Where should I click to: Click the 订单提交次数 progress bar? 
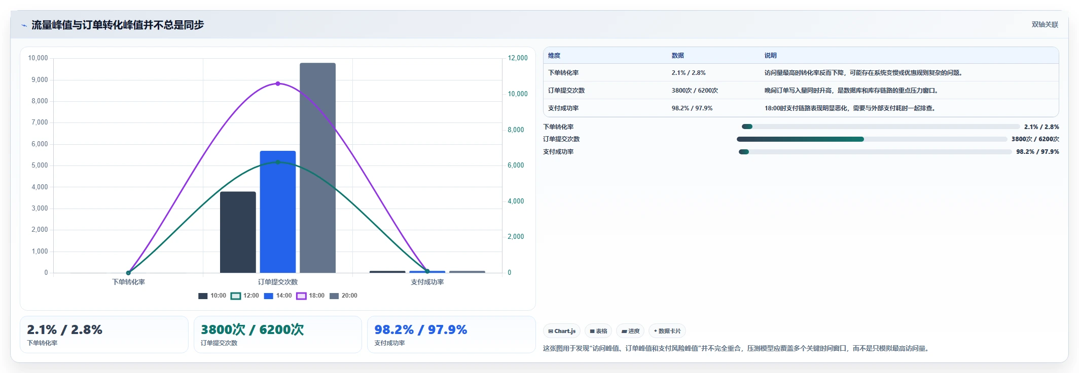point(872,139)
